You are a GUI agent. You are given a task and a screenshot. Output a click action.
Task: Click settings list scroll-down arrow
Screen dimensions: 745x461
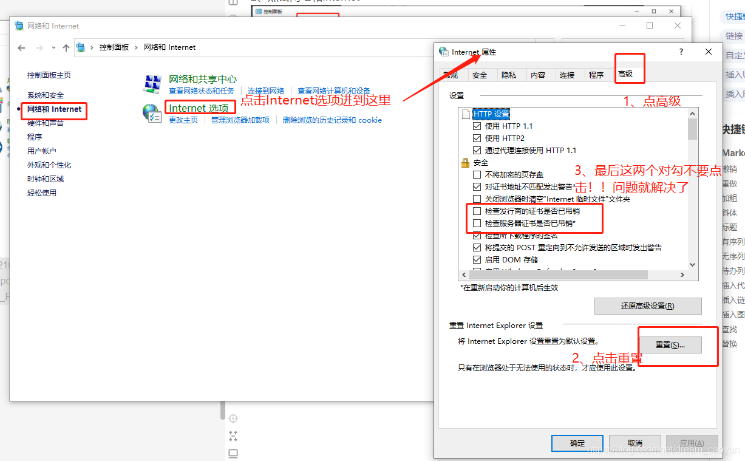point(692,265)
